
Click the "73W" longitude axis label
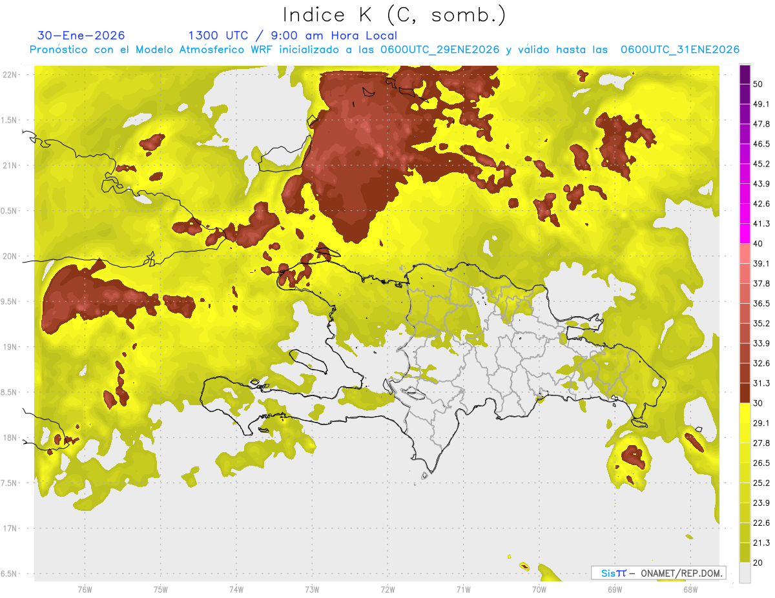coord(312,590)
